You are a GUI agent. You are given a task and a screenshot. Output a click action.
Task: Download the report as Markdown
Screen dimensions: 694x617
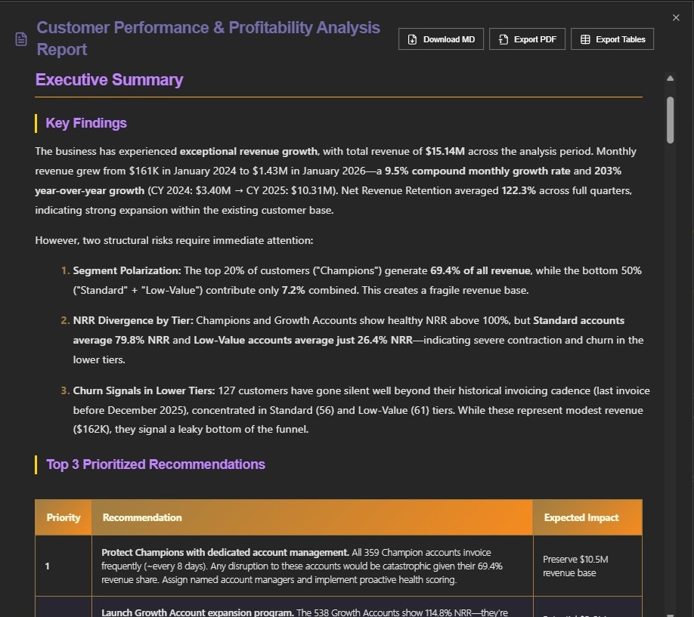441,39
